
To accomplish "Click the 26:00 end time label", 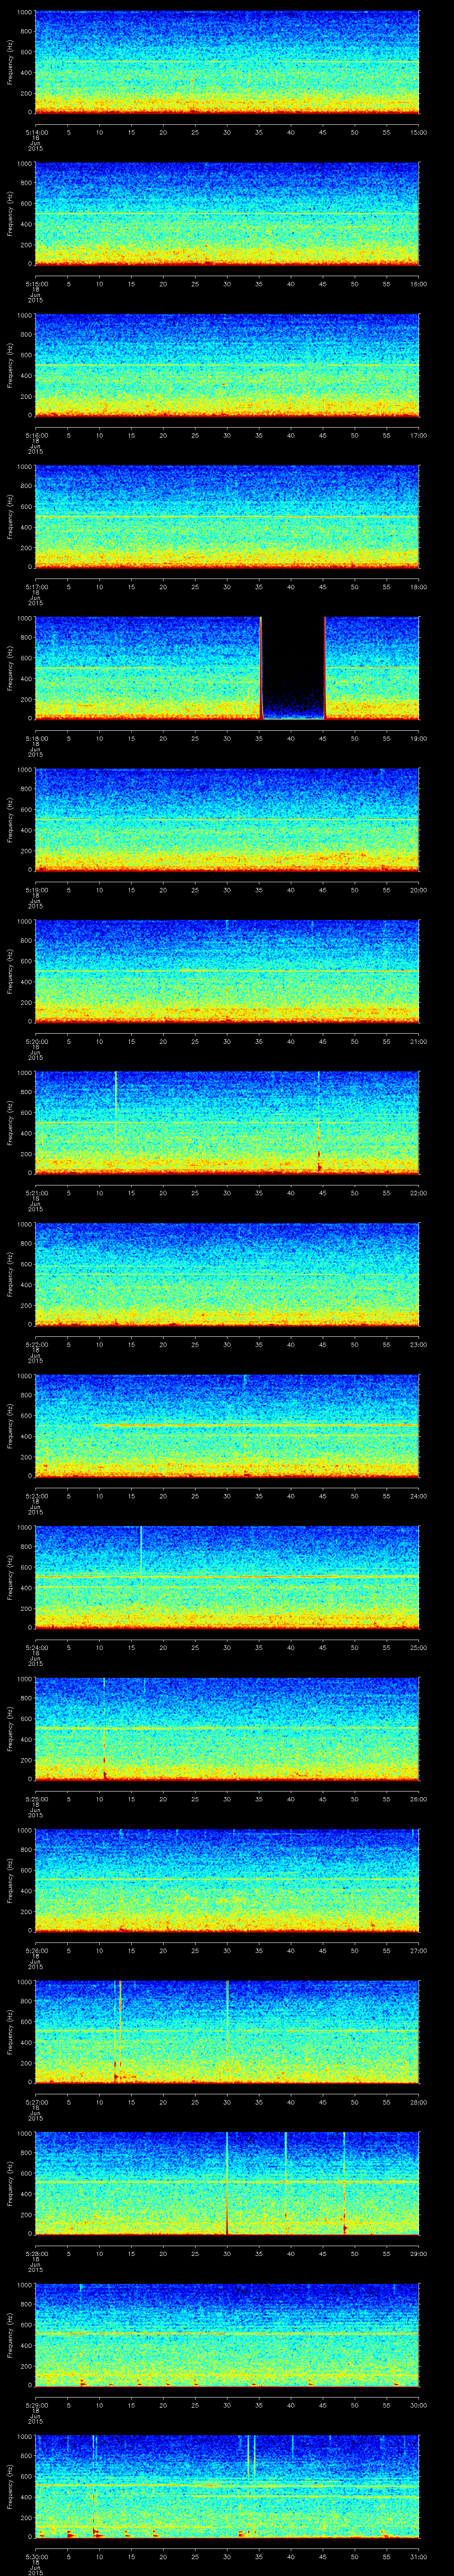I will pos(418,1798).
